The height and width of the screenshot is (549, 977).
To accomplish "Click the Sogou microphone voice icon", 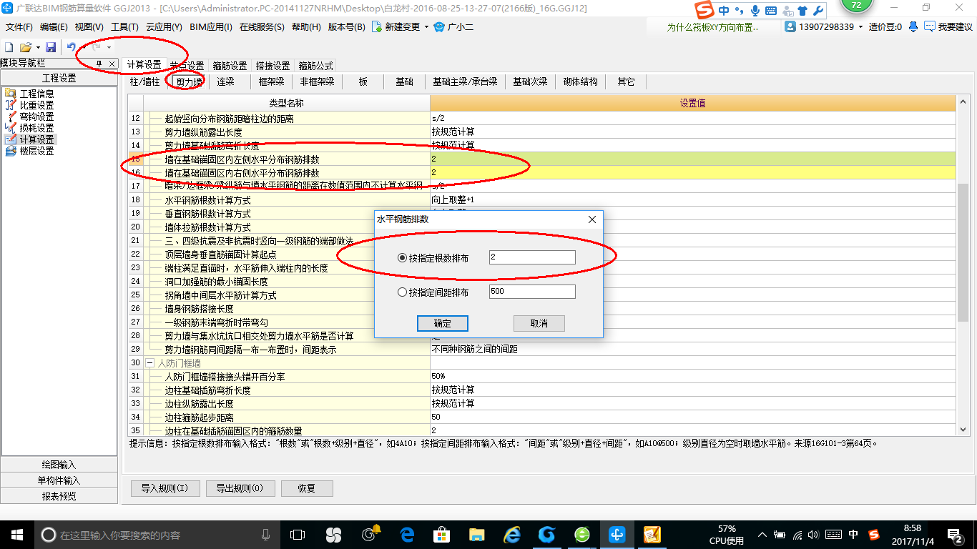I will pos(755,11).
